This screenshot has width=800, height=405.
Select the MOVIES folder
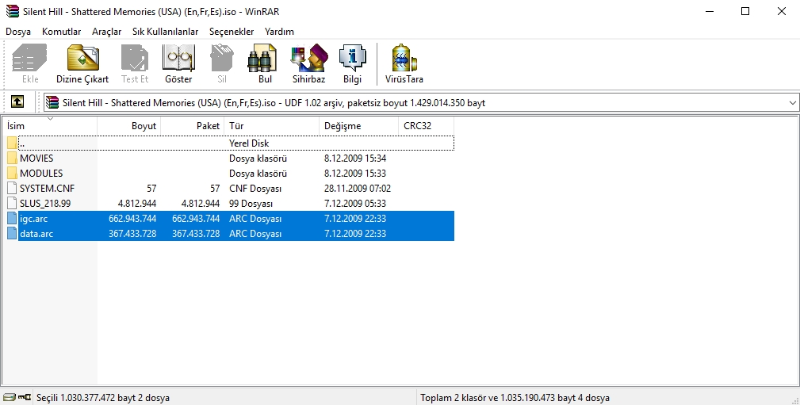click(x=36, y=159)
